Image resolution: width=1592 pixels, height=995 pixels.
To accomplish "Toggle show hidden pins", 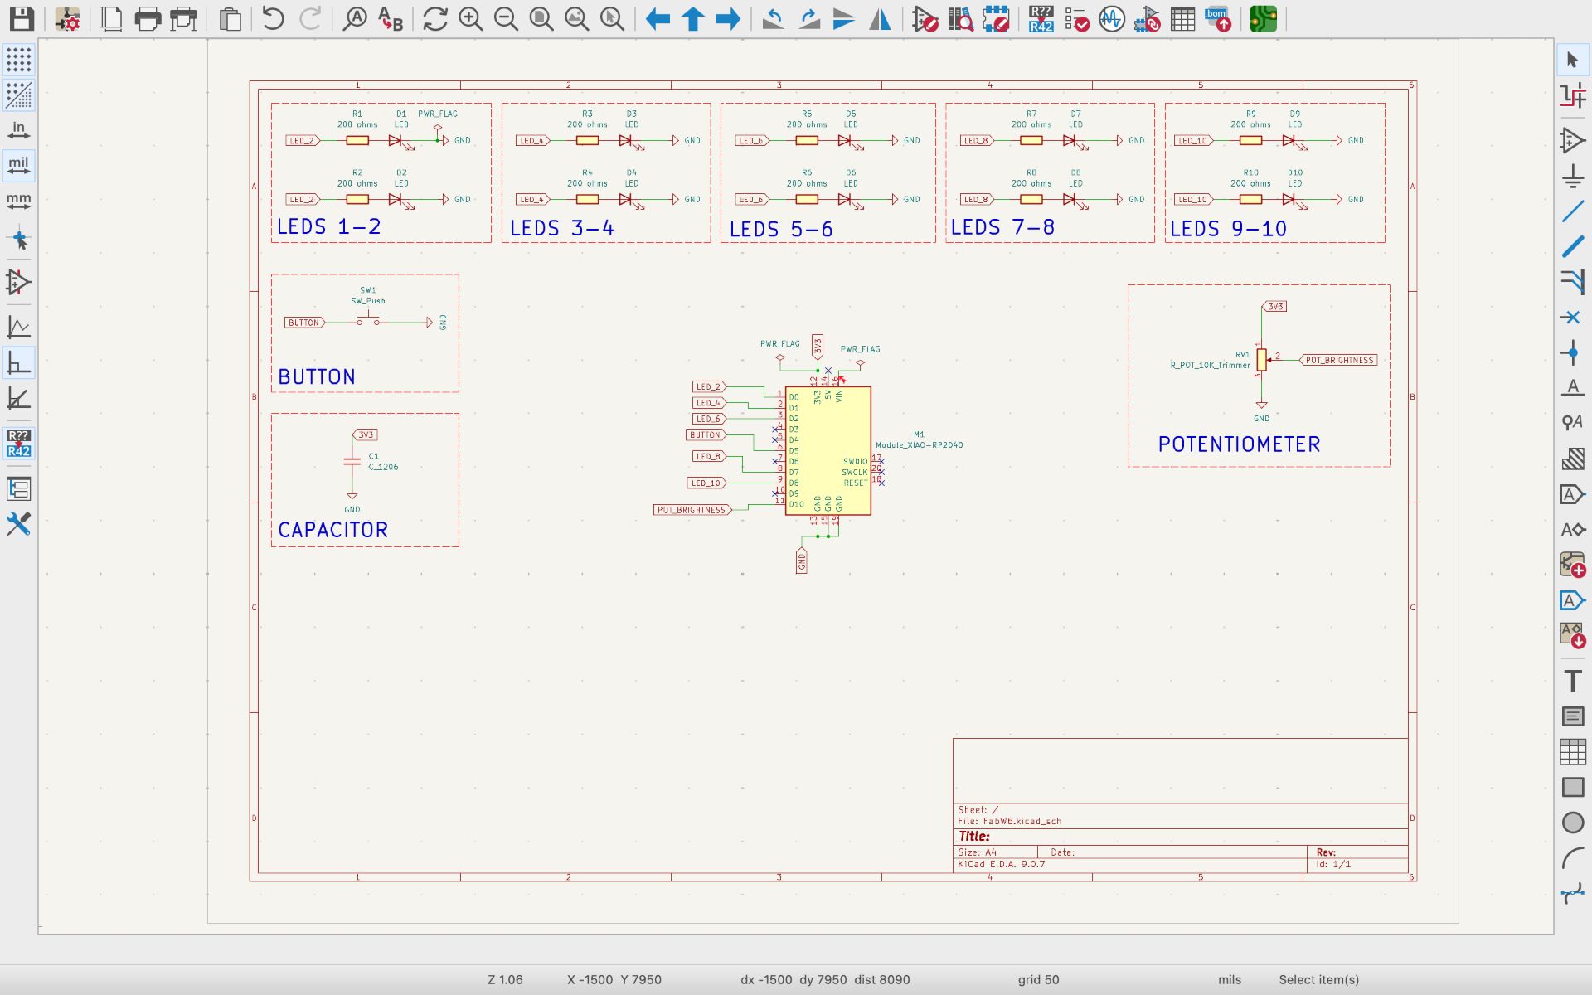I will tap(18, 282).
